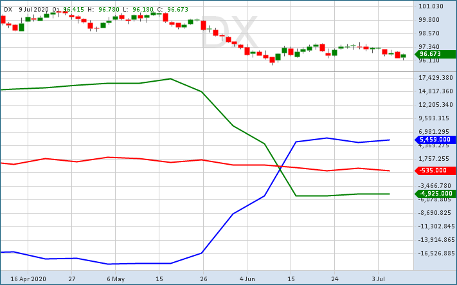Click the 3 Jul date label

pyautogui.click(x=379, y=279)
